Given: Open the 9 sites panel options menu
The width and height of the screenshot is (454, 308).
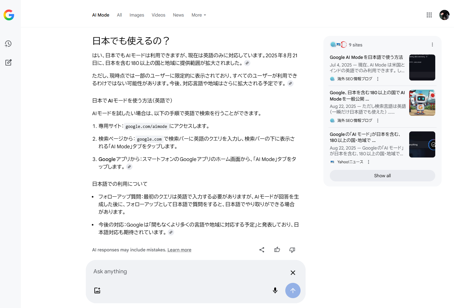Looking at the screenshot, I should click(432, 45).
